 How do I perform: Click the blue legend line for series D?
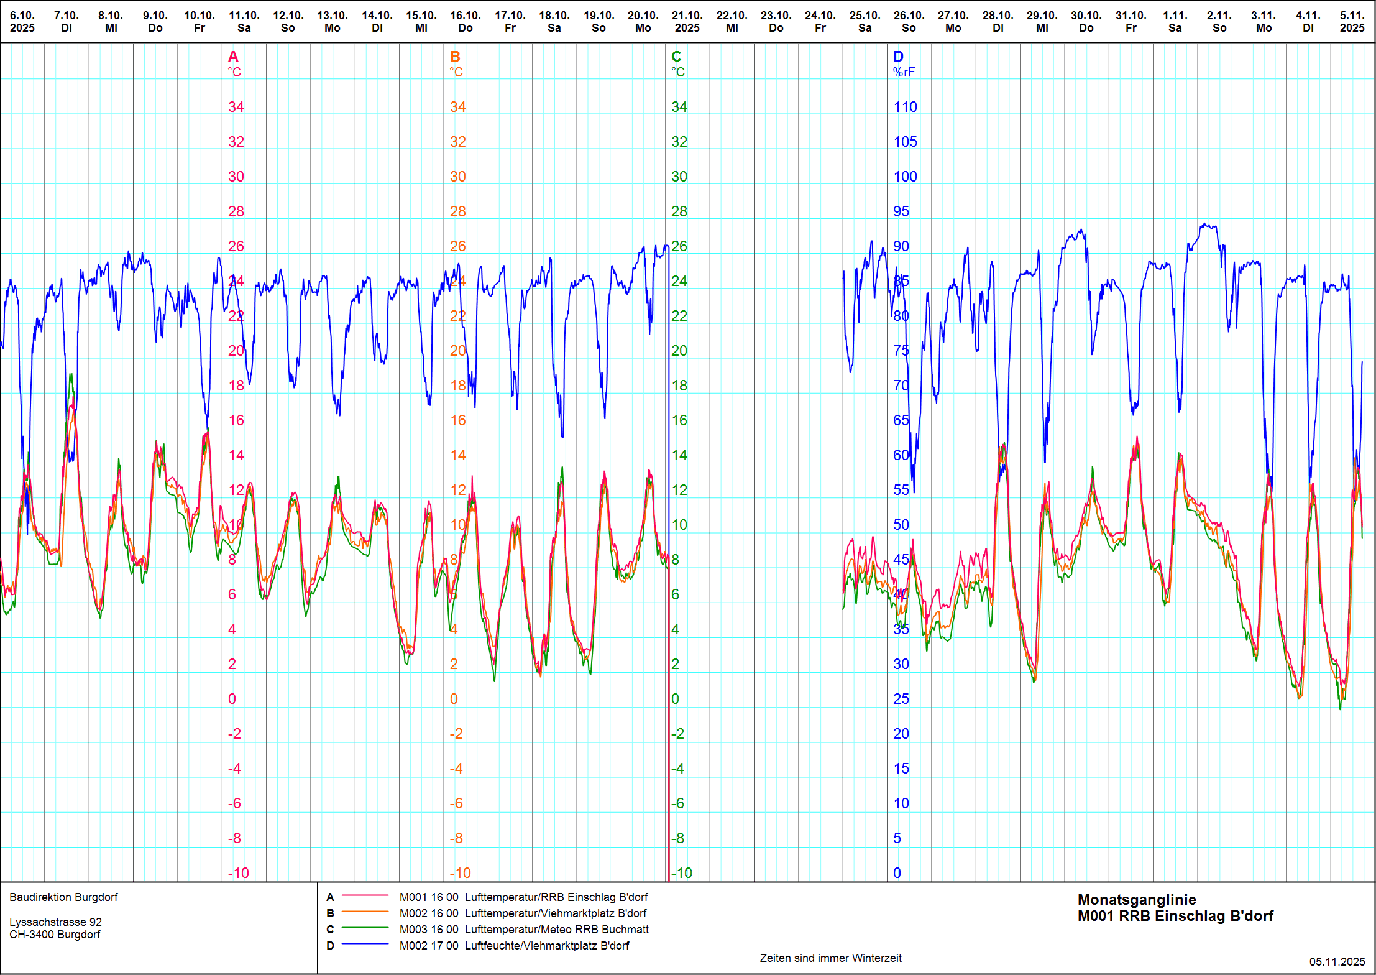[x=365, y=945]
